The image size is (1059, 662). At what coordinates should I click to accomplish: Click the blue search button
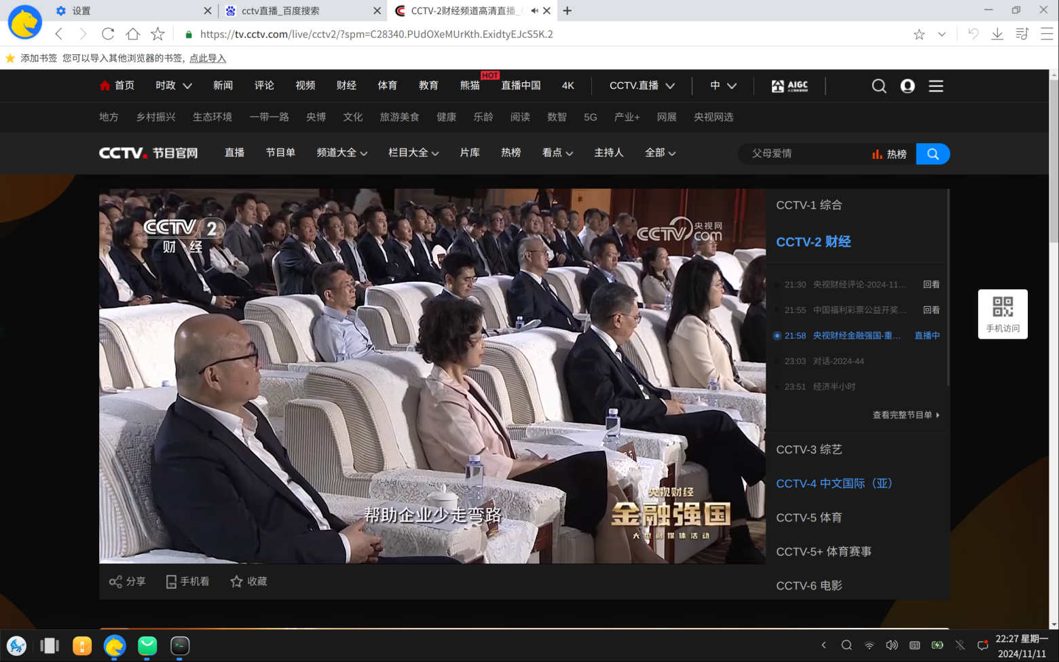coord(933,154)
